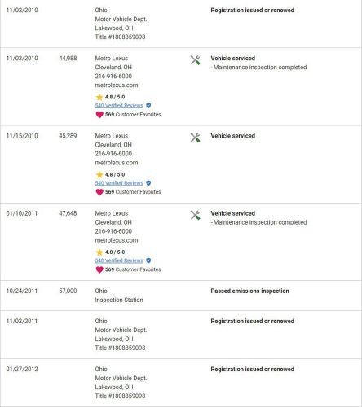The width and height of the screenshot is (362, 407).
Task: Open 540 Verified Reviews link for 11/15/2010
Action: coord(119,183)
